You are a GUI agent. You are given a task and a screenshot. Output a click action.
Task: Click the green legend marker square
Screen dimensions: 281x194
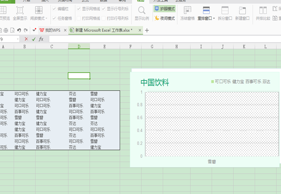[x=212, y=81]
